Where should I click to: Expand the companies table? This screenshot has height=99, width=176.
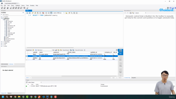point(5,21)
